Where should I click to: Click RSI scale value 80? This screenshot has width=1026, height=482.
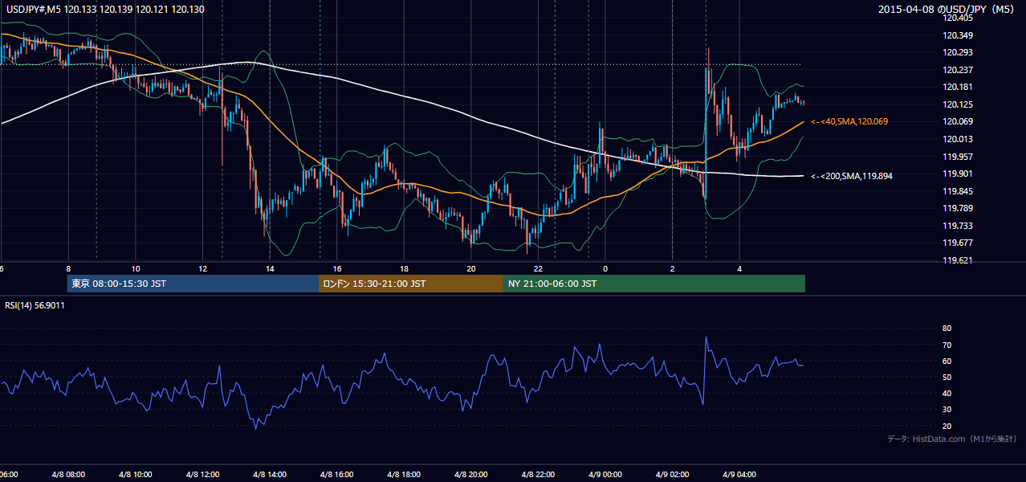947,329
